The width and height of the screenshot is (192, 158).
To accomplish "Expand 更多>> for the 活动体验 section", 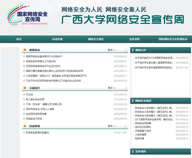I will 112,126.
